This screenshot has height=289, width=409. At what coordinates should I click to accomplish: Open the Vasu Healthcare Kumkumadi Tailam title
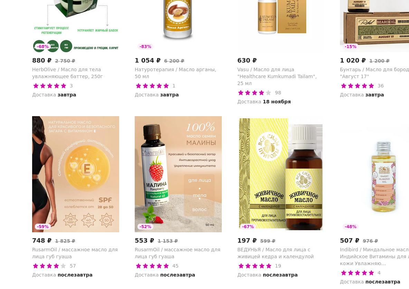point(277,76)
